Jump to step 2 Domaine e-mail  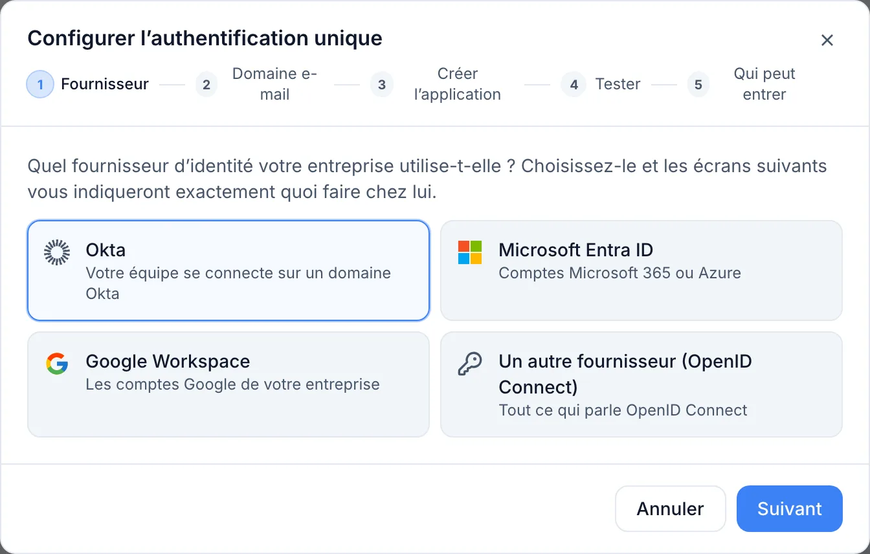pos(258,84)
